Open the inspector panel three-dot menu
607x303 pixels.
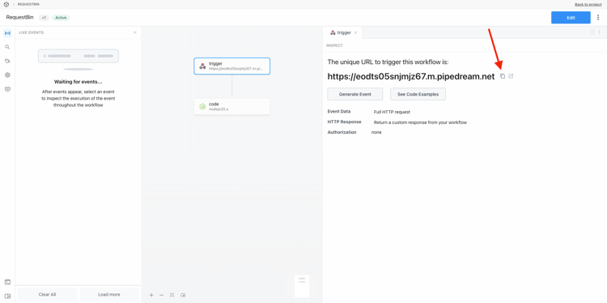pyautogui.click(x=599, y=32)
